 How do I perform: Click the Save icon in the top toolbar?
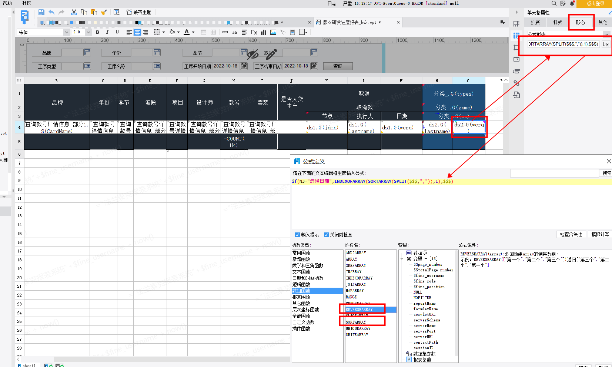click(x=41, y=12)
